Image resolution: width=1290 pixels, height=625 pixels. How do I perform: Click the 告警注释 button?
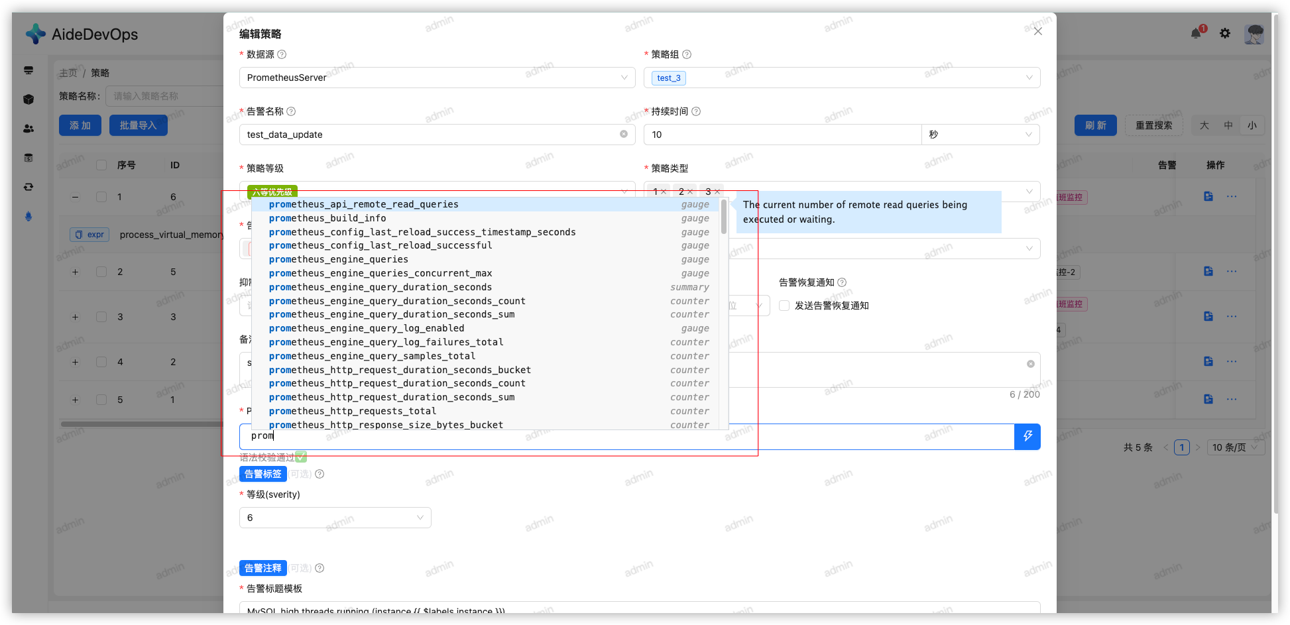(263, 568)
